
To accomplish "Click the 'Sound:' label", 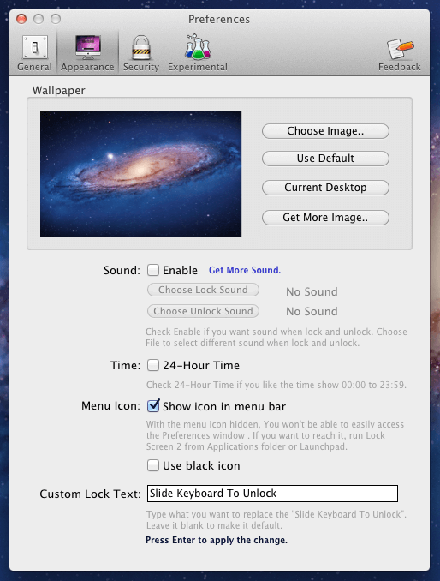I will coord(122,270).
